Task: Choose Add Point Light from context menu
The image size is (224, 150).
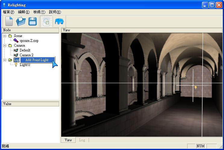Action: (38, 60)
